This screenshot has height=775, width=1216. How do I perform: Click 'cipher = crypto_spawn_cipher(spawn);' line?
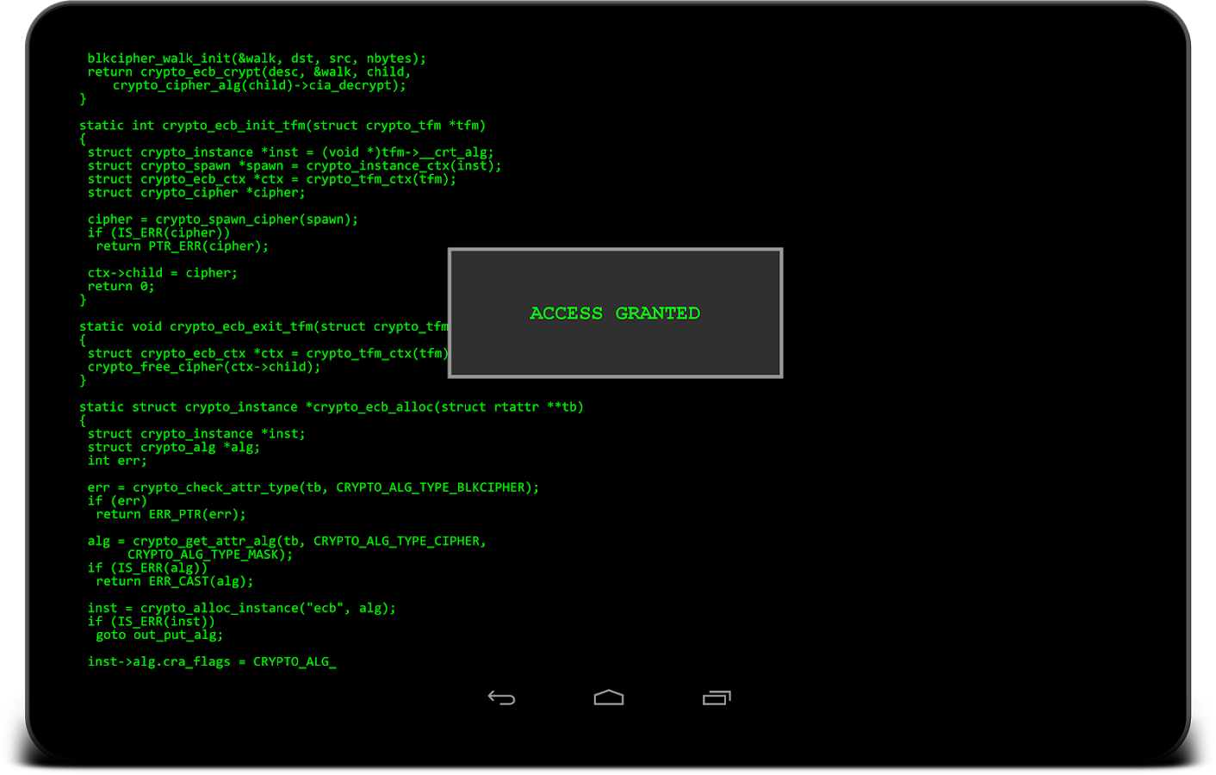(223, 220)
